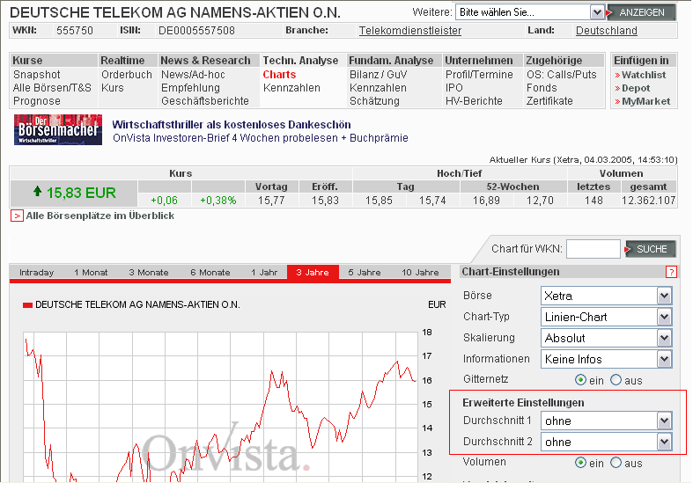Add to Depot
This screenshot has height=483, width=693.
[x=636, y=88]
